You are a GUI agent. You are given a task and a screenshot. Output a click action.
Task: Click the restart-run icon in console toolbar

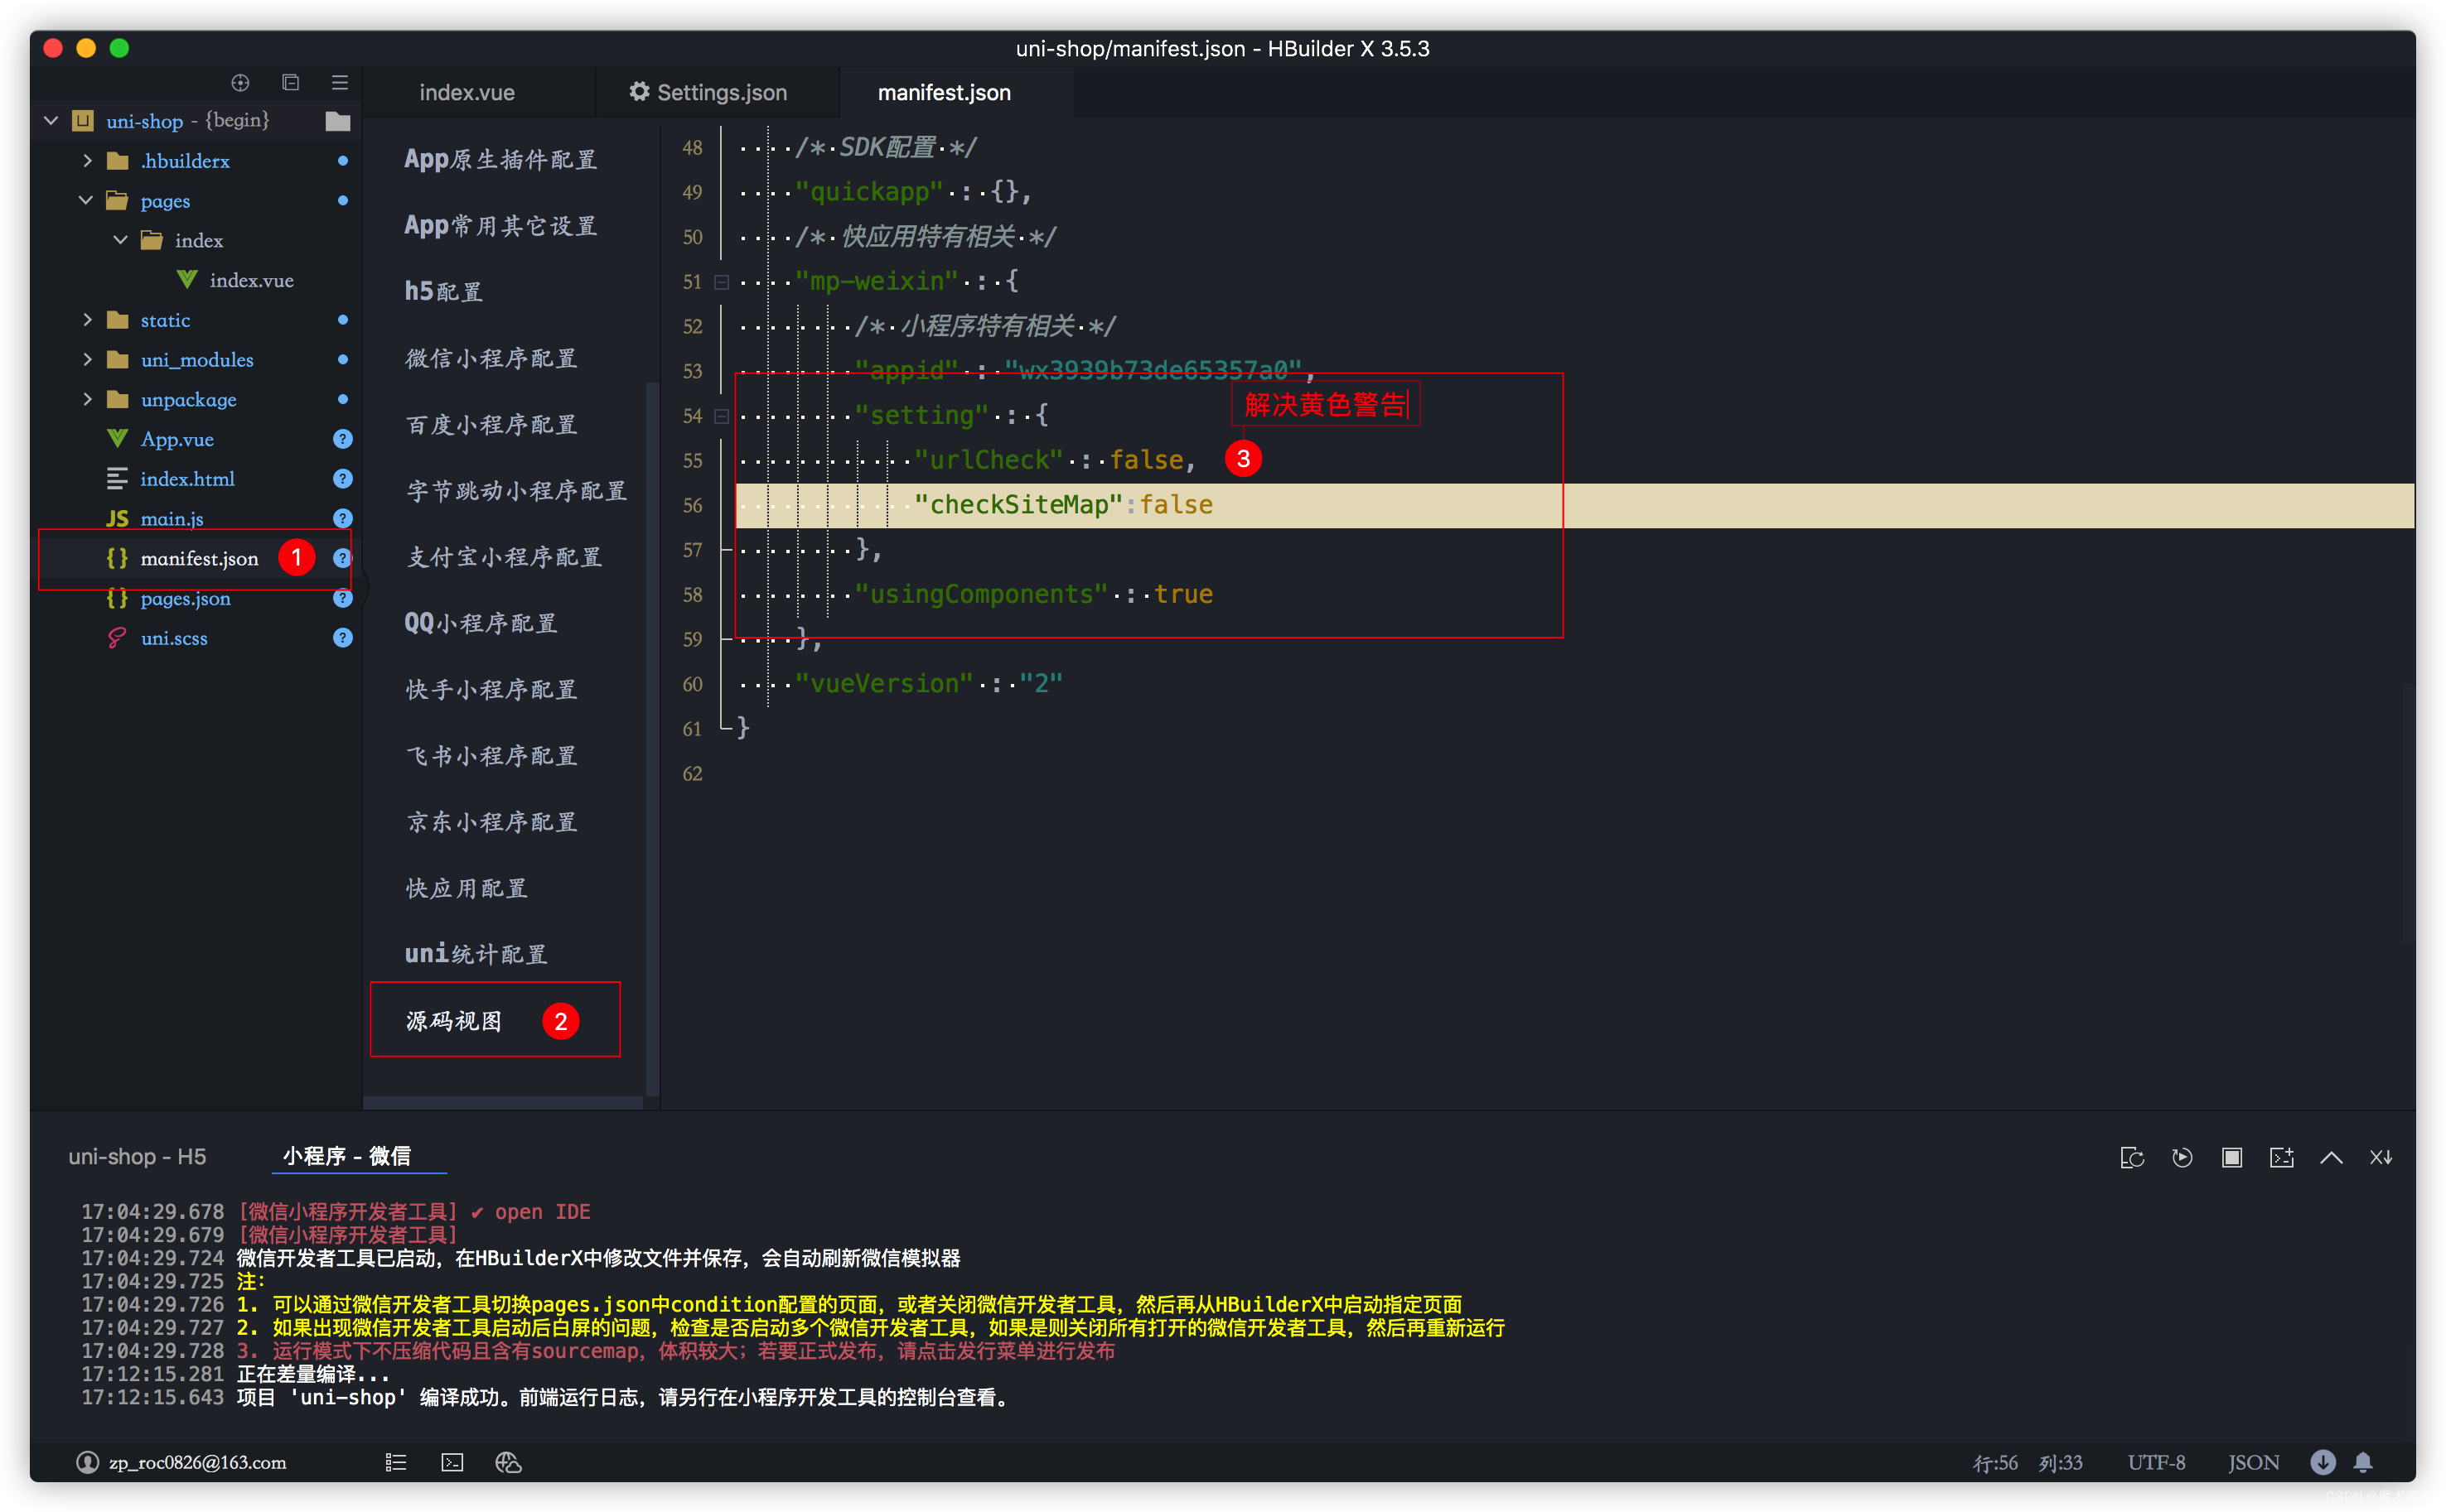[x=2132, y=1157]
